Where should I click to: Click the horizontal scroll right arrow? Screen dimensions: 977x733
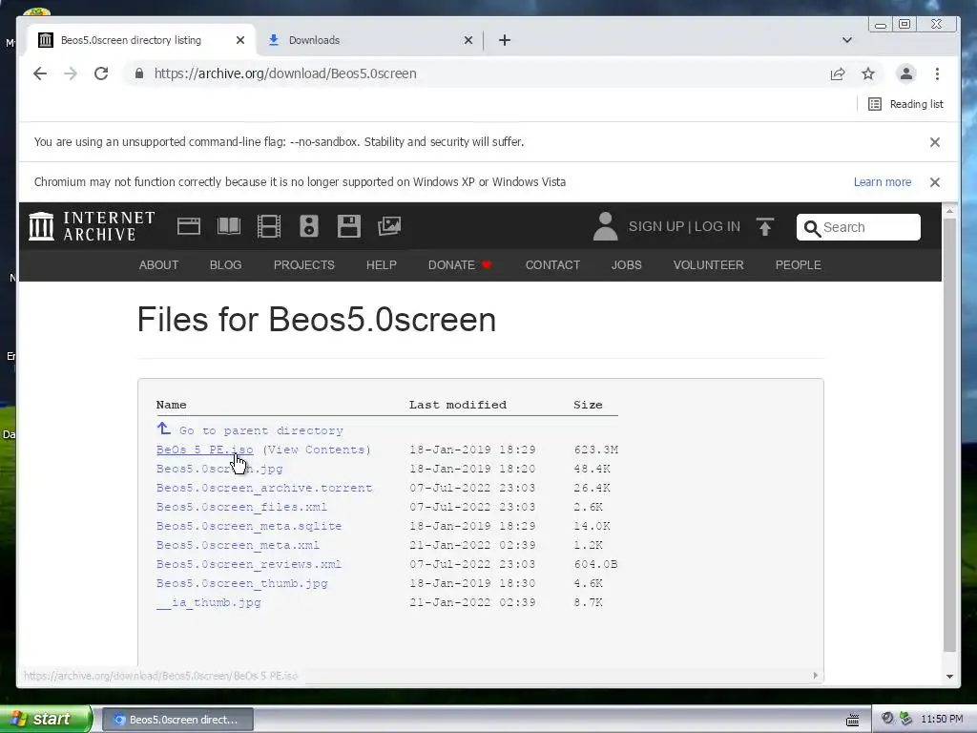(816, 676)
